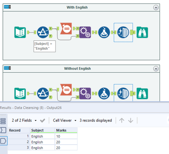This screenshot has width=169, height=154.
Task: Click Filter True output anchor in With English
Action: tap(51, 29)
